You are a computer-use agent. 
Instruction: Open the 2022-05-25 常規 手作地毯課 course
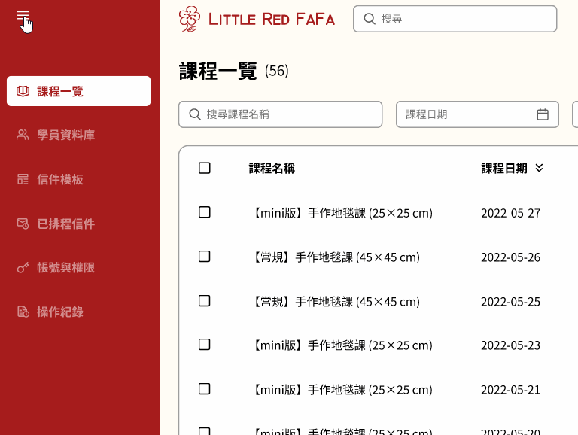point(335,302)
